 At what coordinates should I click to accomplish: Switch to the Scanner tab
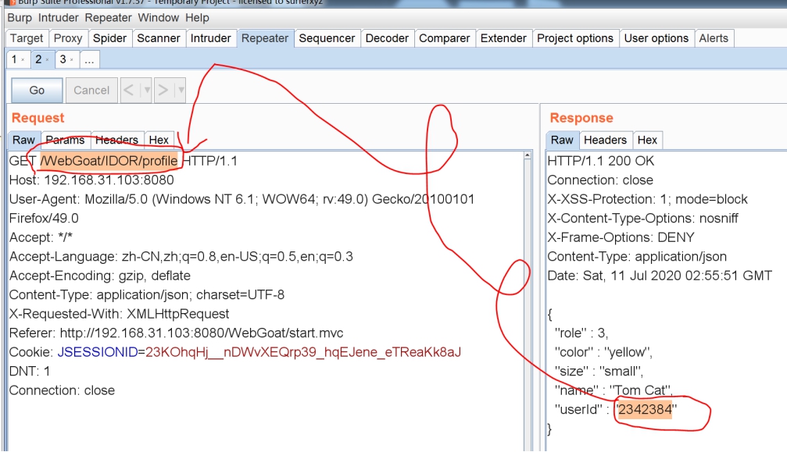pos(158,38)
